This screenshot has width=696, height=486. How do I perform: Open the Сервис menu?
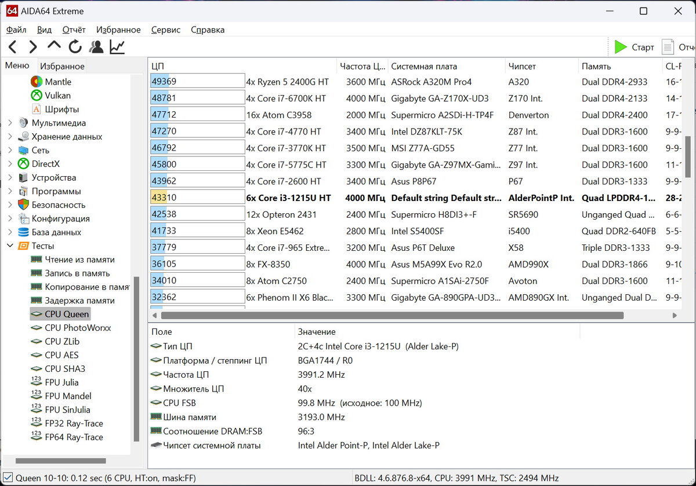click(x=166, y=30)
